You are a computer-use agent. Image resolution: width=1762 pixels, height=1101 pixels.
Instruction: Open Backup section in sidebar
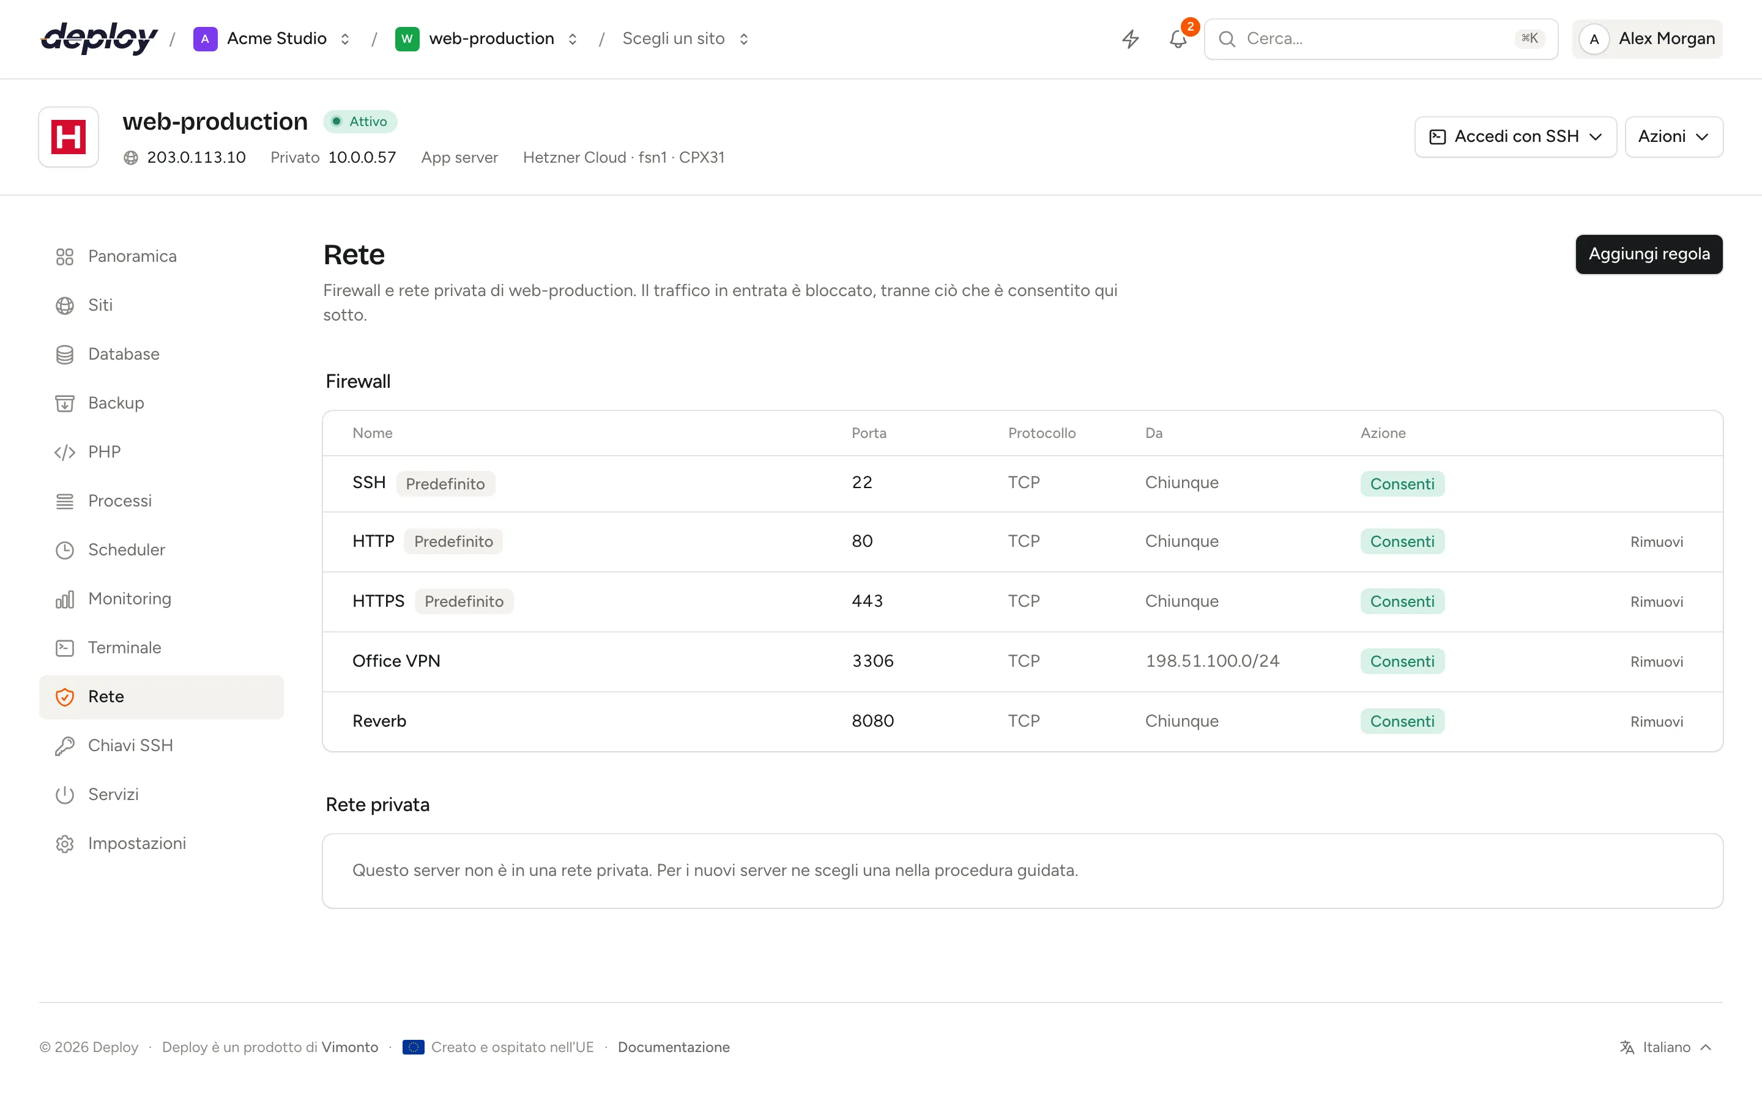coord(161,402)
